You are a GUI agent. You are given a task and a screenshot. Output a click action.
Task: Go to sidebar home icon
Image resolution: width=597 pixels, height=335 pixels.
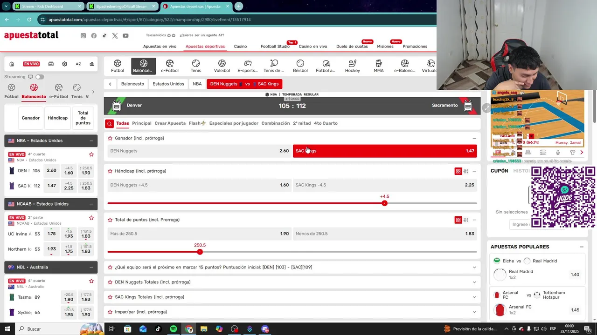(12, 64)
